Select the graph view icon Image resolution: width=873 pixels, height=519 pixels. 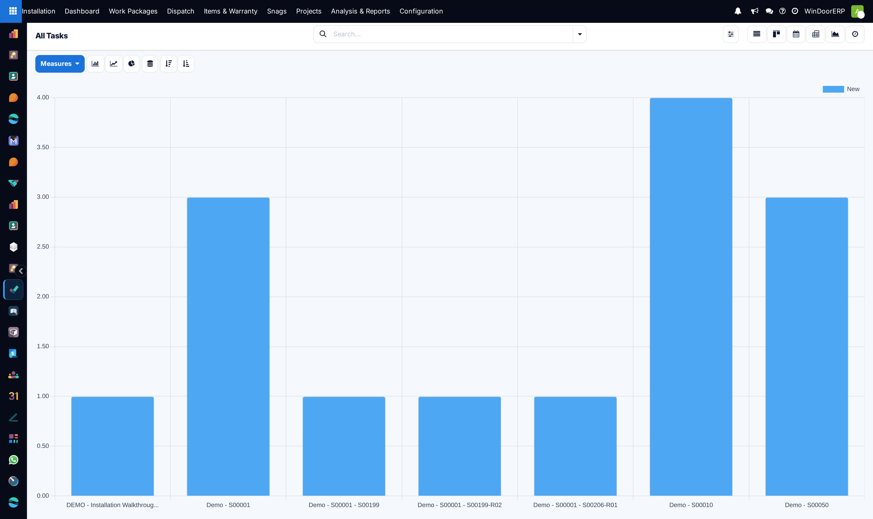click(835, 34)
